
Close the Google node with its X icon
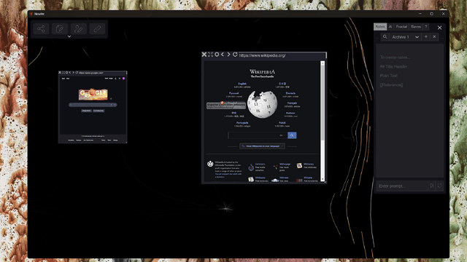click(x=60, y=73)
